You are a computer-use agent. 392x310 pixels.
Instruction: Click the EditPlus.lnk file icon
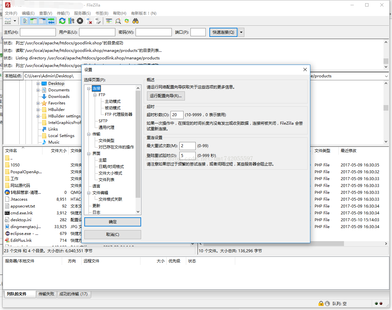point(8,240)
